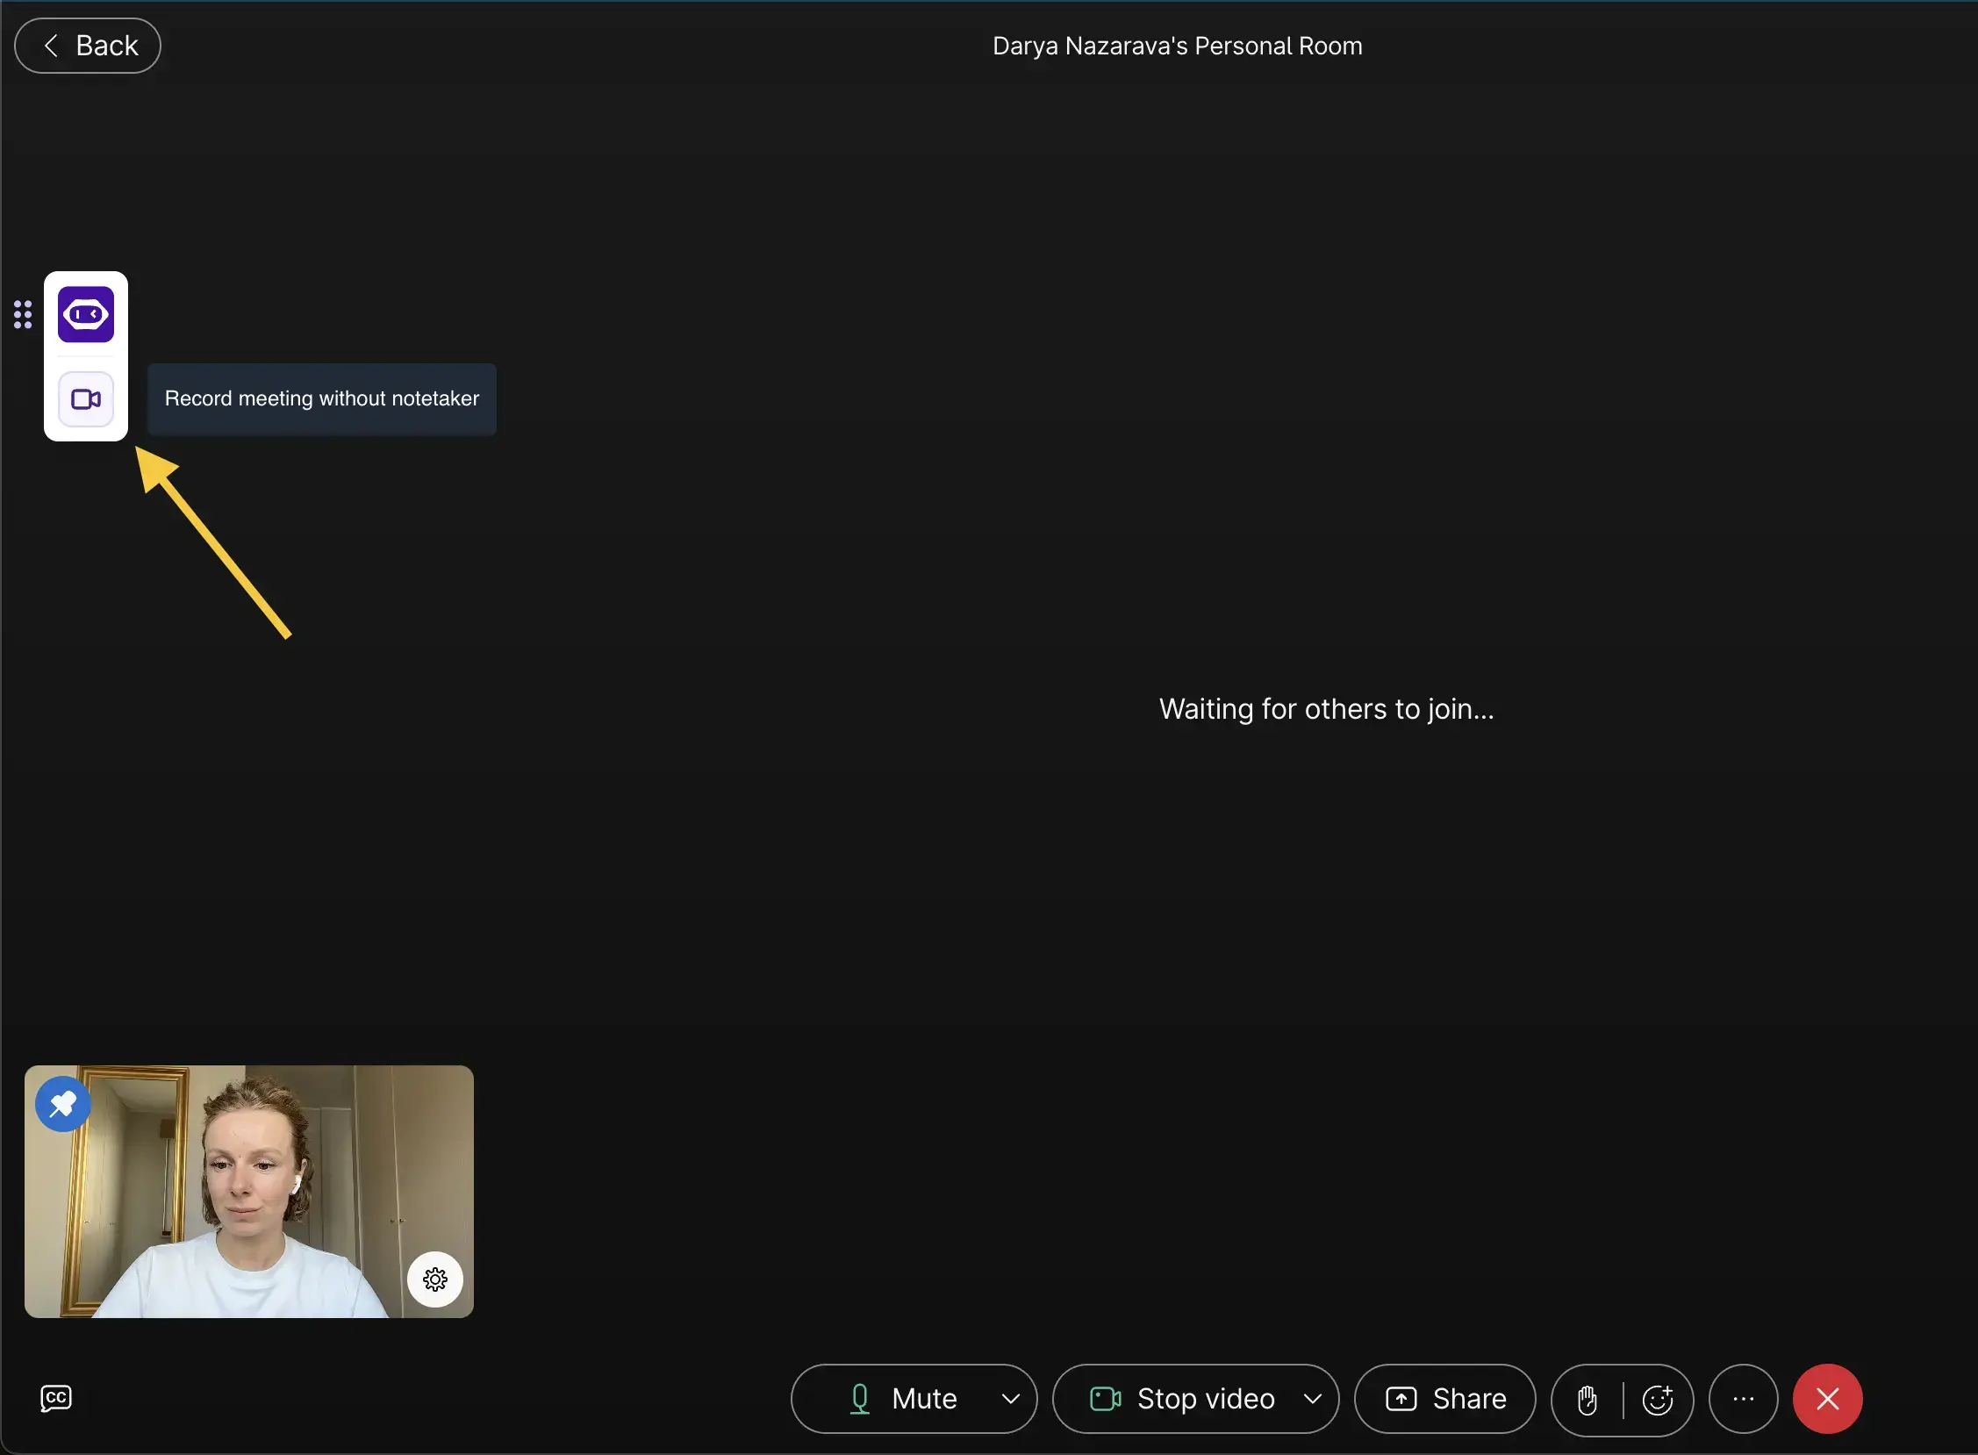Dismiss the Record meeting without notetaker tooltip
This screenshot has width=1978, height=1455.
coord(320,399)
